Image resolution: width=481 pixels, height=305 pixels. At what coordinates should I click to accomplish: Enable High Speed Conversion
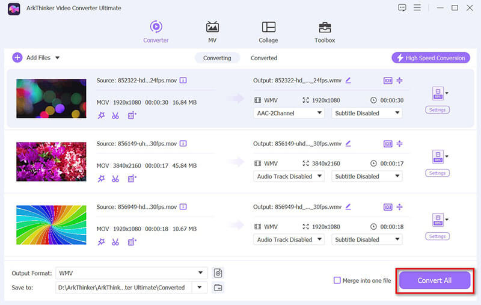pyautogui.click(x=430, y=58)
